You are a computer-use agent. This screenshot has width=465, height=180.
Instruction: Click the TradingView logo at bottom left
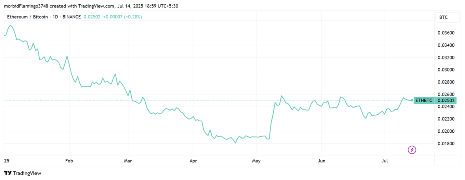point(22,173)
